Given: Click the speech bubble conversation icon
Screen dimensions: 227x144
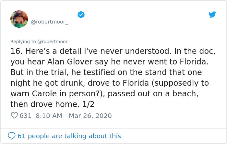Looking at the screenshot, I should pos(11,136).
